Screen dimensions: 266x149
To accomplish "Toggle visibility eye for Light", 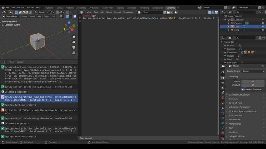I will [x=263, y=30].
